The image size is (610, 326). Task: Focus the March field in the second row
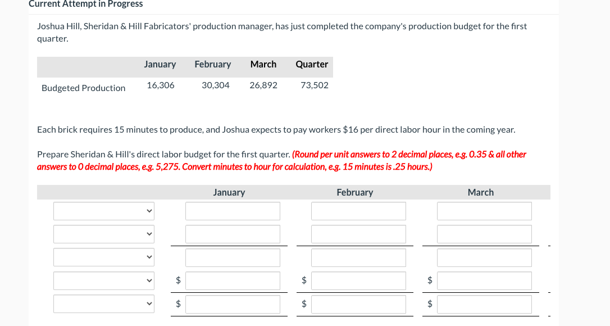coord(484,234)
